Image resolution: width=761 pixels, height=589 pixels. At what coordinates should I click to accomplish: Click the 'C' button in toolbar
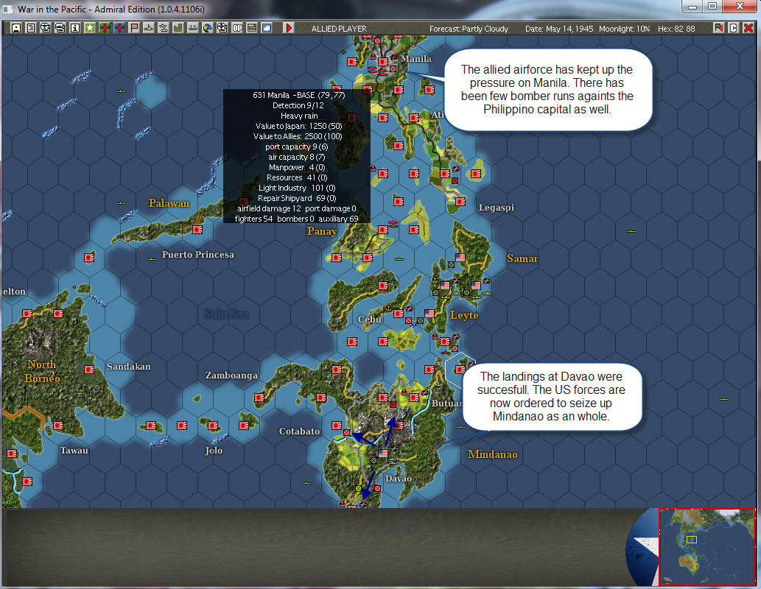(x=733, y=28)
